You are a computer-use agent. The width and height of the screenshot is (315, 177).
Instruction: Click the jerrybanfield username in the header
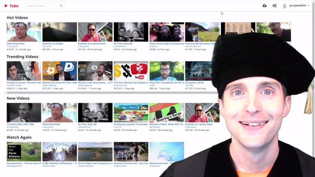297,6
